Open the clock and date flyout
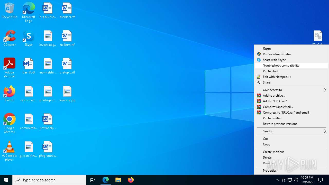Image resolution: width=329 pixels, height=185 pixels. pyautogui.click(x=307, y=180)
